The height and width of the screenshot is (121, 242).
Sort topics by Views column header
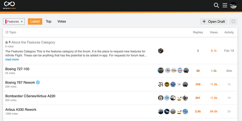(214, 32)
